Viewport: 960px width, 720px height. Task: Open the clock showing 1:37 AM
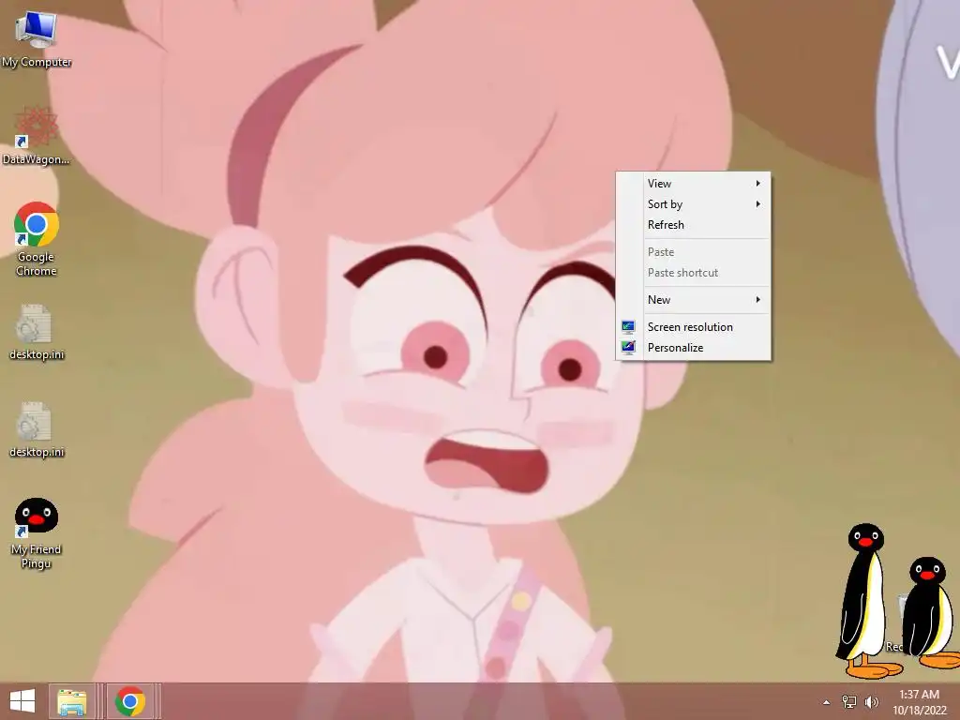[919, 701]
